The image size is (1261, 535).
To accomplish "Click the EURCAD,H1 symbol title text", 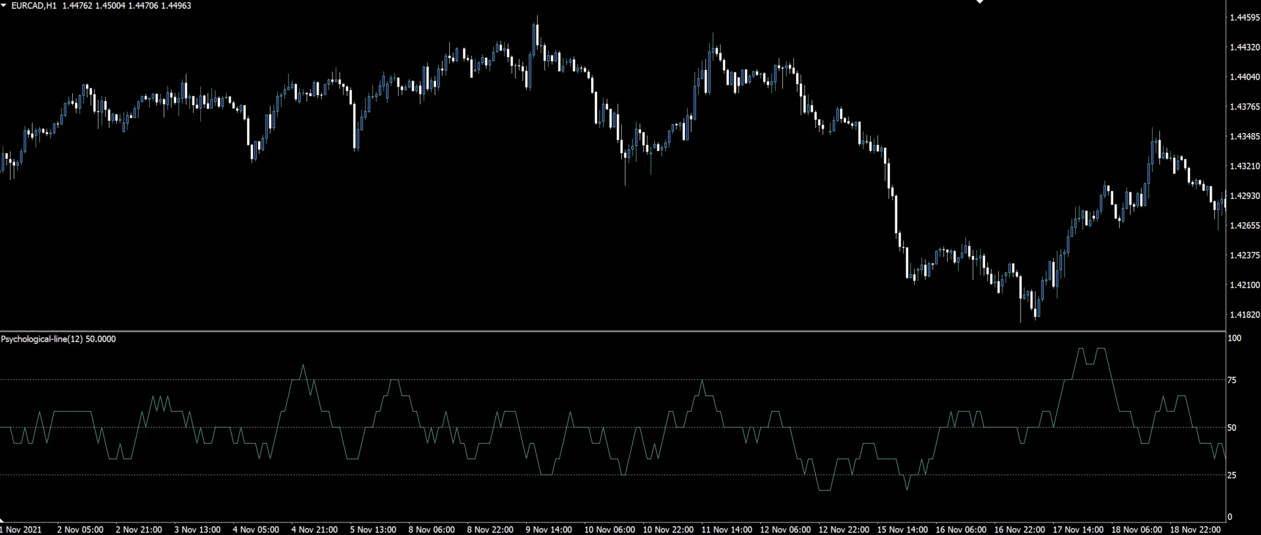I will tap(33, 5).
